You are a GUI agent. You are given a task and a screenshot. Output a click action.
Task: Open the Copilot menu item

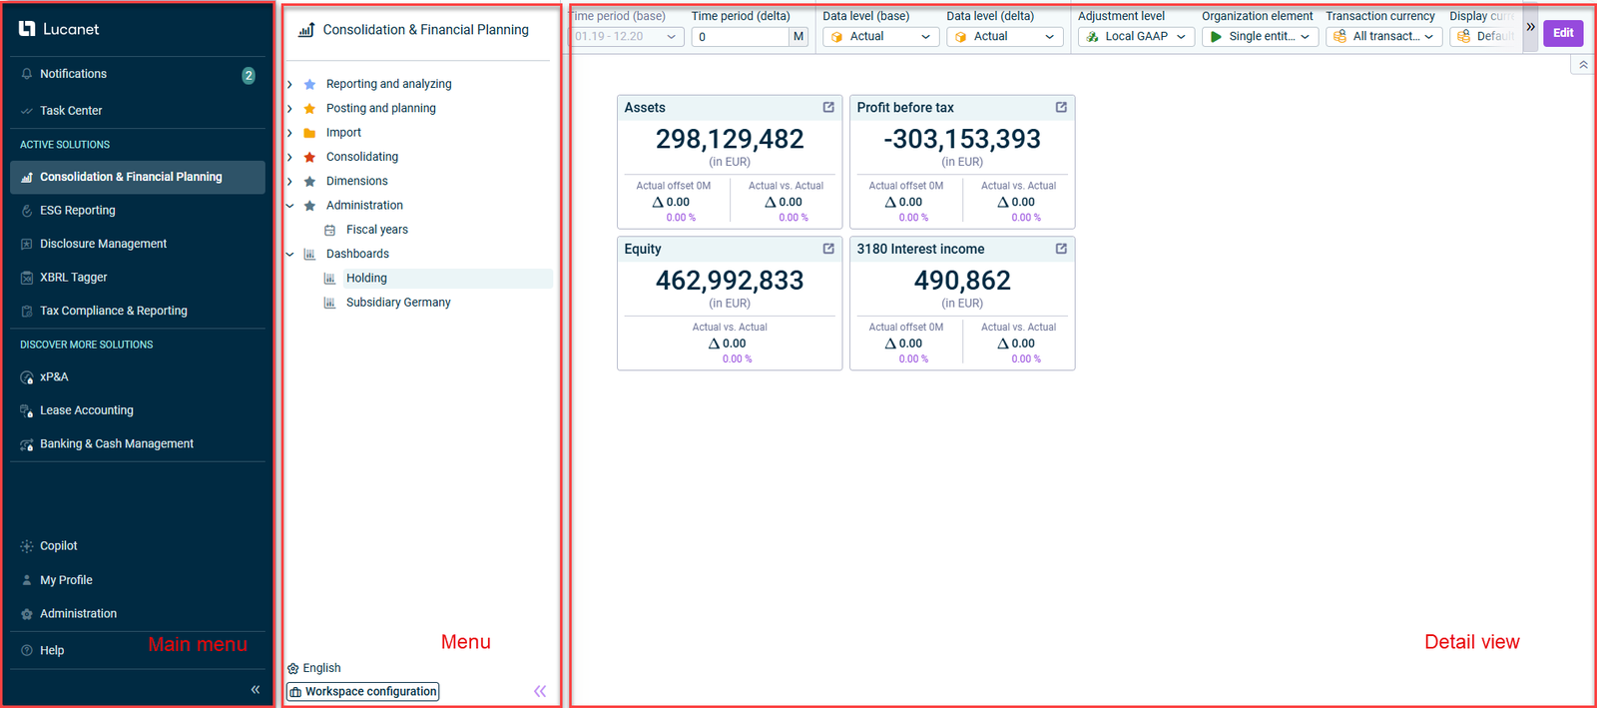(x=58, y=546)
